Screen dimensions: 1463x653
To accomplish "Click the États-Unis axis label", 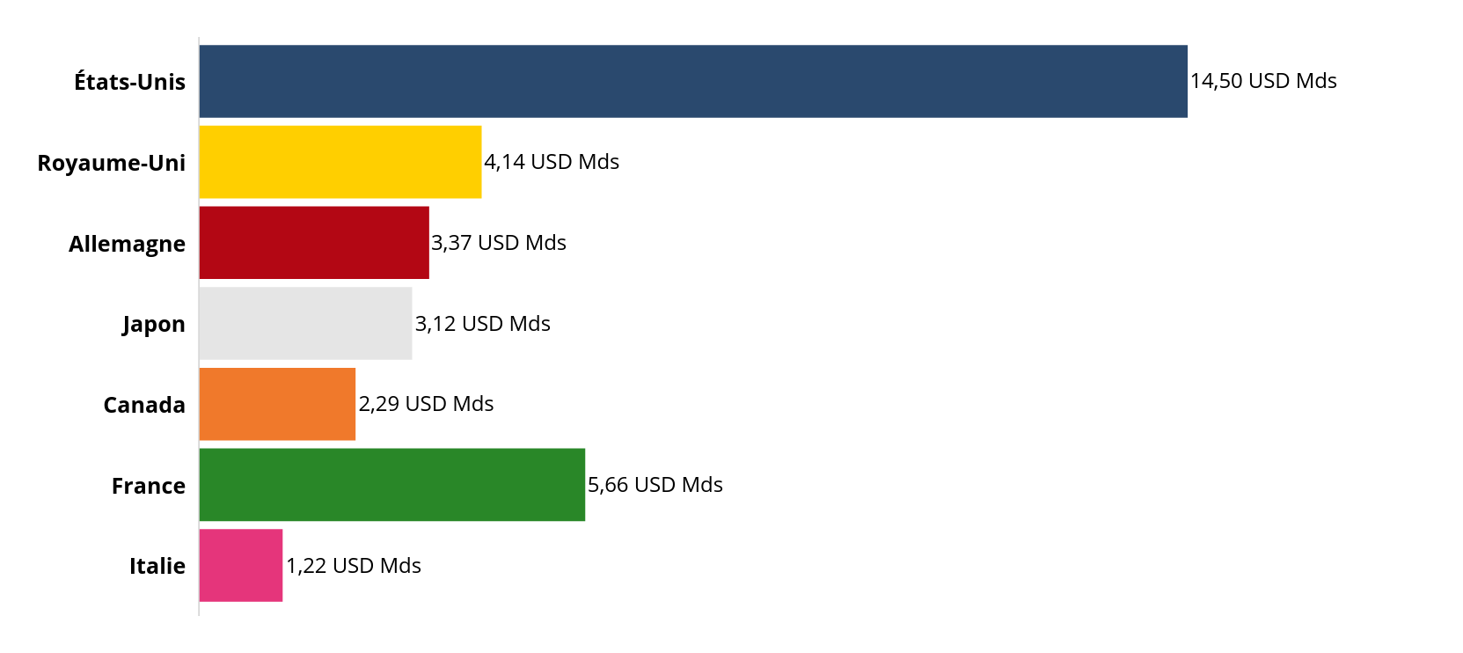I will click(130, 82).
